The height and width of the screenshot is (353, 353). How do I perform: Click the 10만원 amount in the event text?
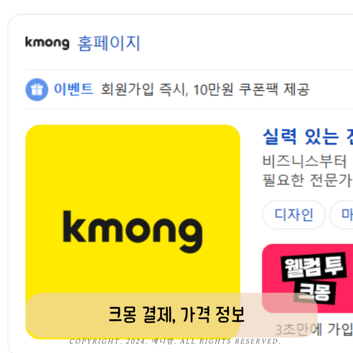click(x=213, y=90)
